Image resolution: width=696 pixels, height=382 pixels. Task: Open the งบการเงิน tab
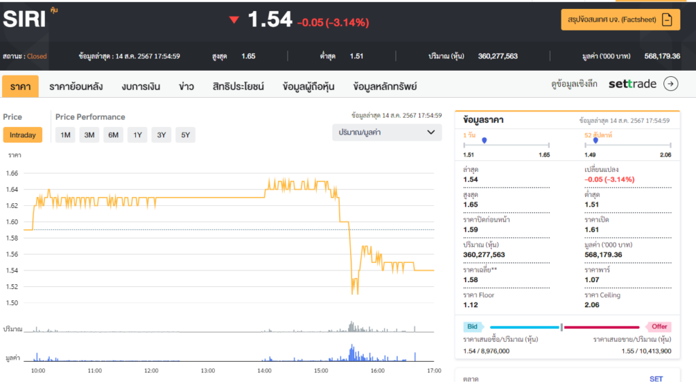(x=141, y=86)
